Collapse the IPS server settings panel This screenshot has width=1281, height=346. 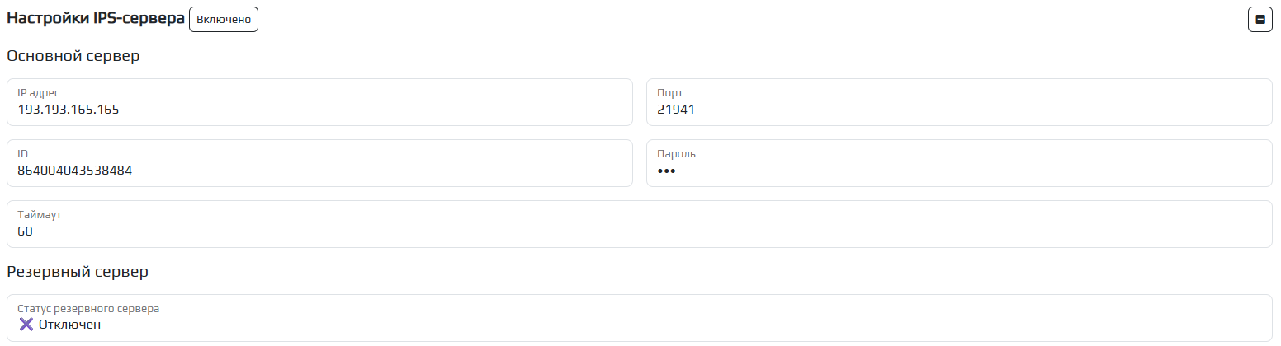click(x=1260, y=19)
